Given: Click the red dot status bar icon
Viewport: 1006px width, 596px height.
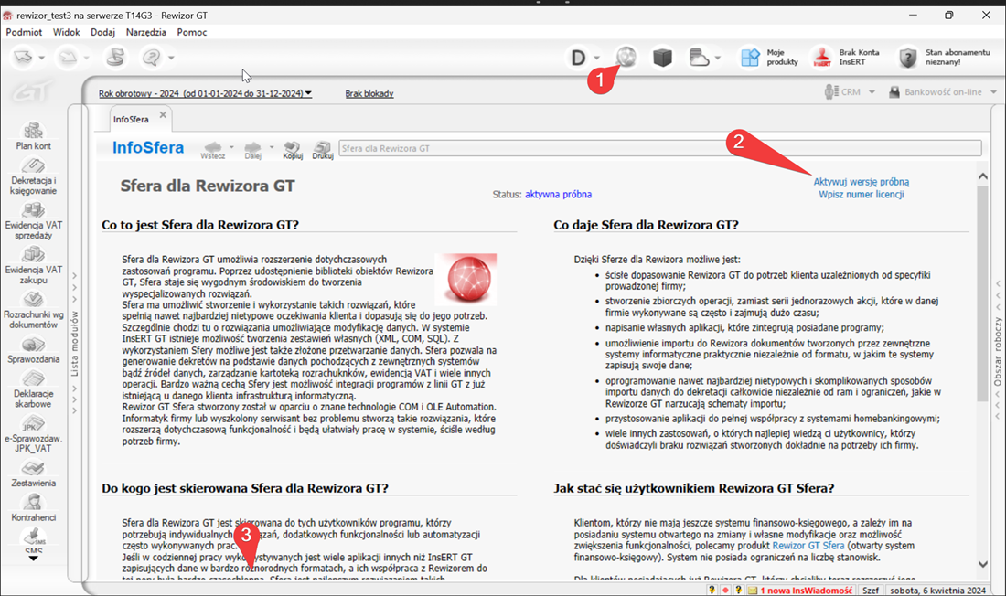Looking at the screenshot, I should tap(725, 591).
